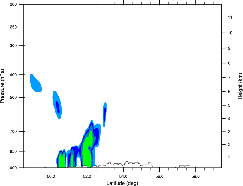
Task: Click the 1 km height tick label
Action: [x=229, y=157]
